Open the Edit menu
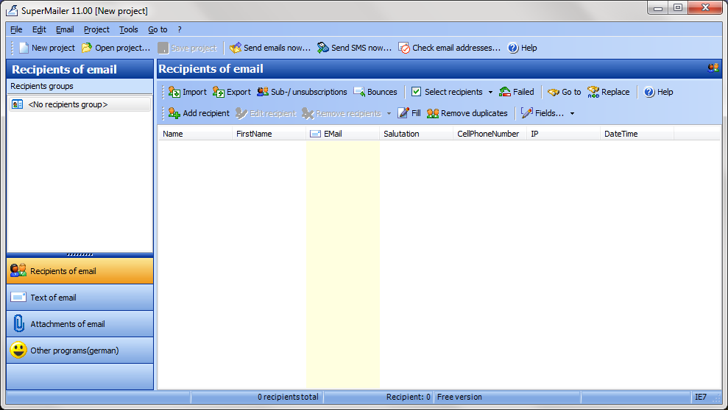The image size is (728, 410). (39, 29)
